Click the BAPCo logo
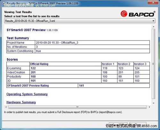The image size is (160, 130). click(138, 14)
